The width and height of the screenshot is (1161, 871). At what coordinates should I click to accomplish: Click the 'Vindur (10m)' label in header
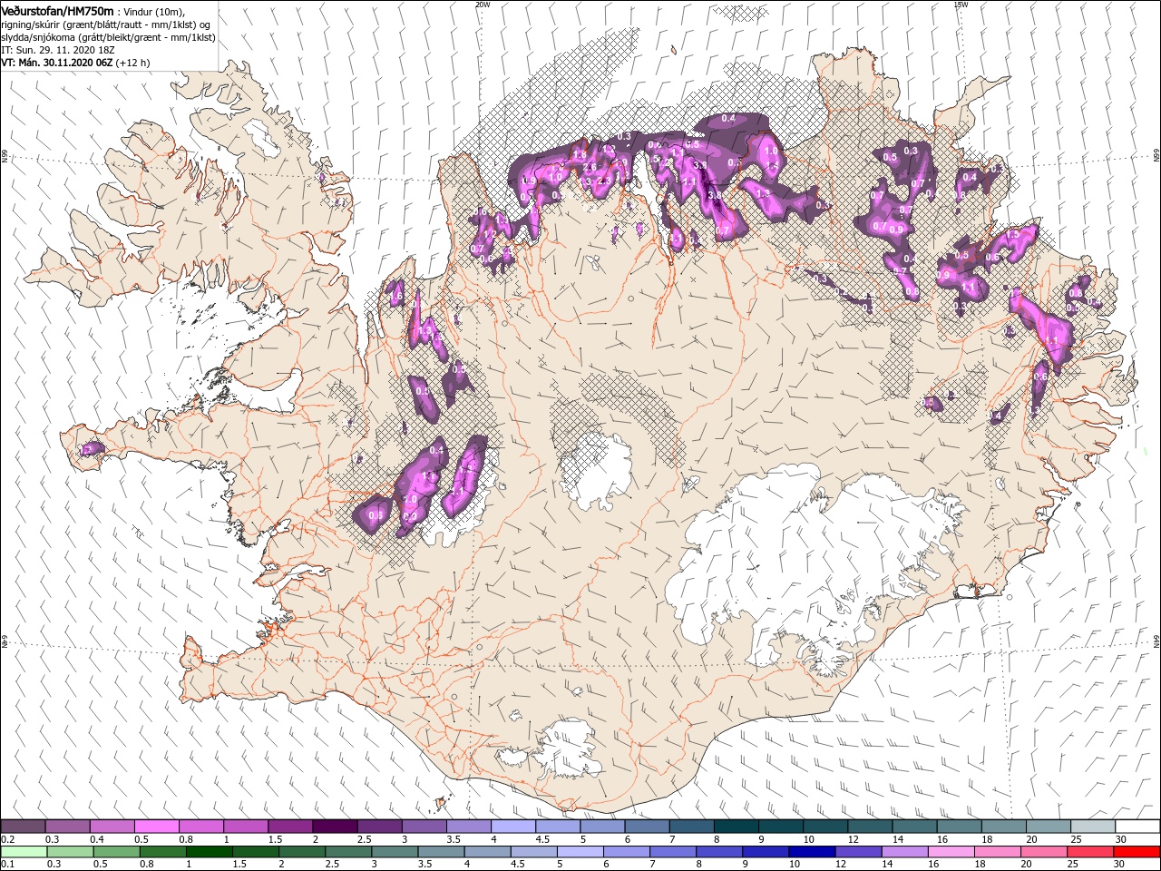coord(154,11)
